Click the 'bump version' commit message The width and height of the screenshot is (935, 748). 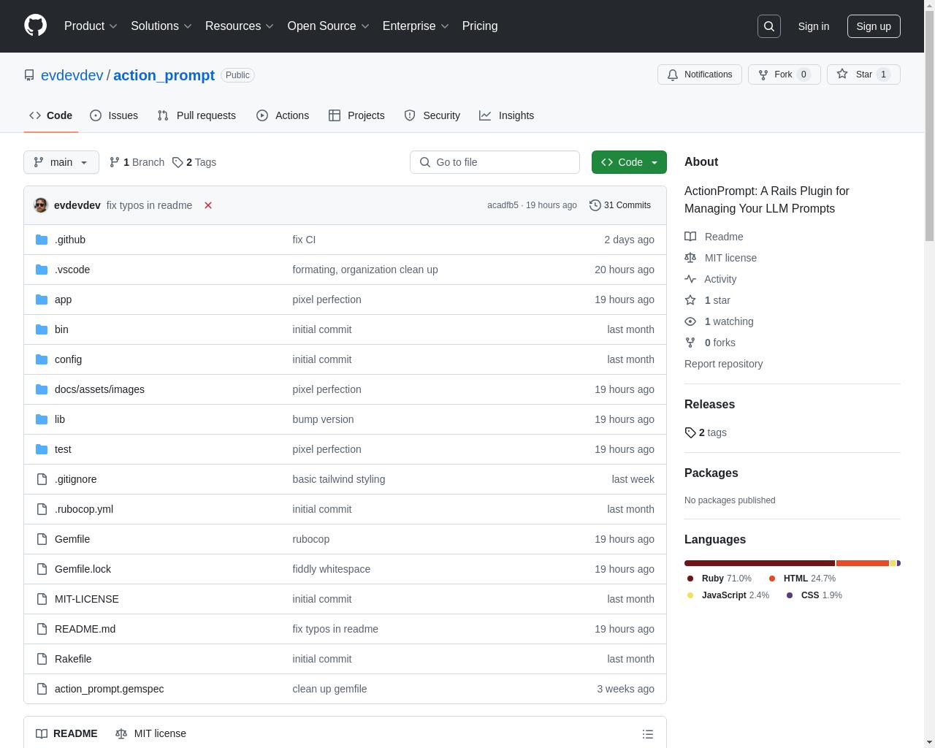coord(323,419)
